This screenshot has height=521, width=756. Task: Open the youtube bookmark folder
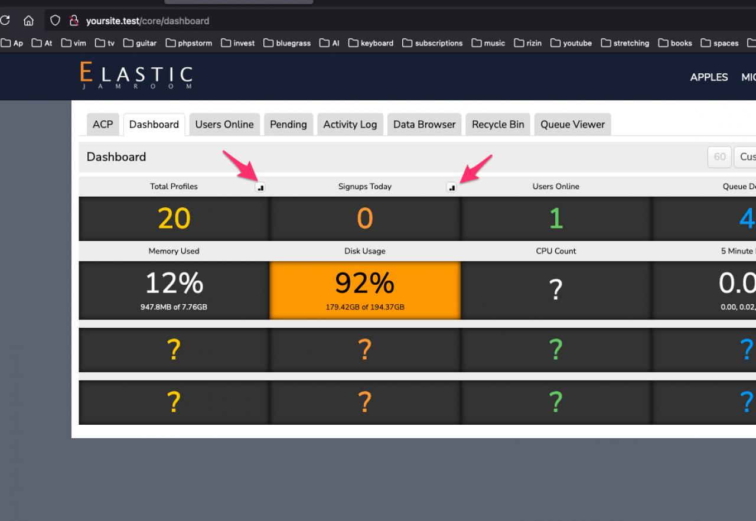point(571,43)
